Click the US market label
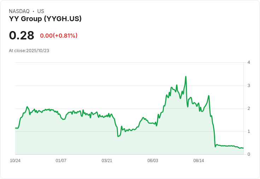This screenshot has width=260, height=179. pos(41,11)
